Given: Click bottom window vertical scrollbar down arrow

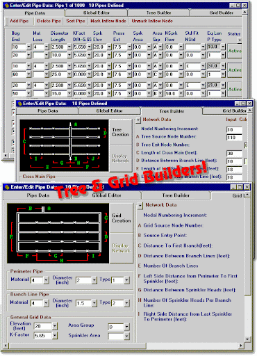Looking at the screenshot, I should click(247, 339).
